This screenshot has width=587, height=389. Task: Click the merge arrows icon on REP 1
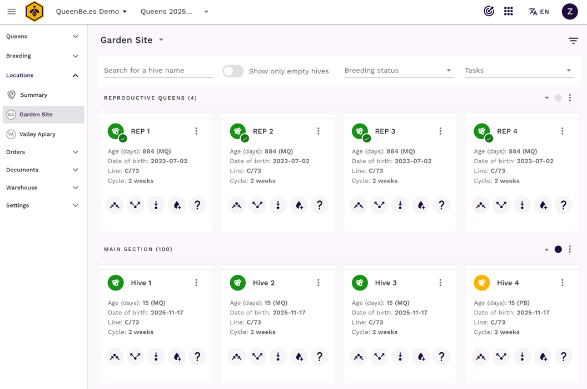115,205
